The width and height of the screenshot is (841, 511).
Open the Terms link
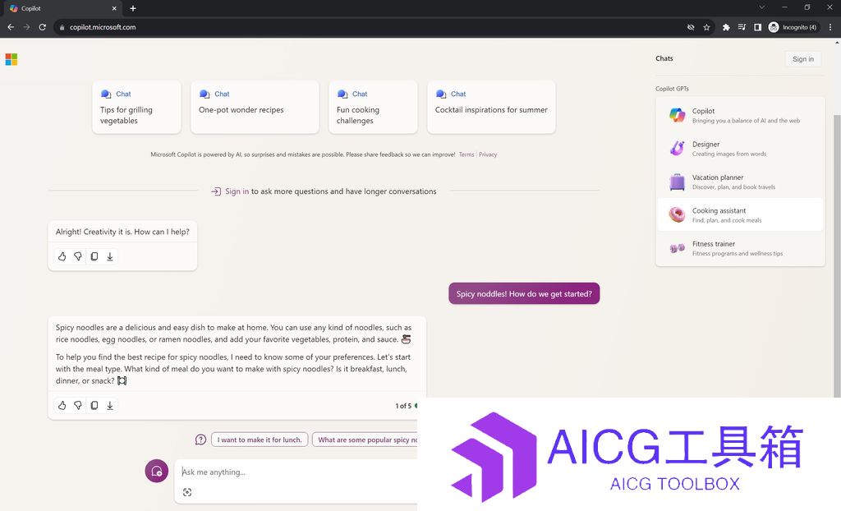pyautogui.click(x=466, y=154)
